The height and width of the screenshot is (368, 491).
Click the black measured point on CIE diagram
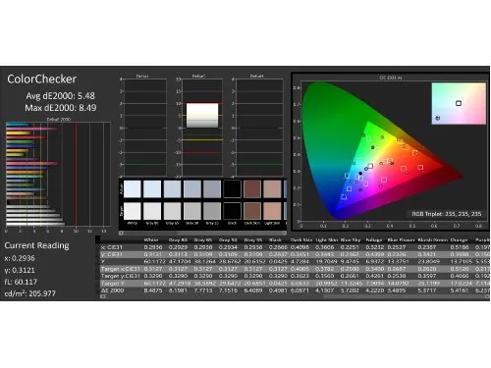pyautogui.click(x=360, y=174)
